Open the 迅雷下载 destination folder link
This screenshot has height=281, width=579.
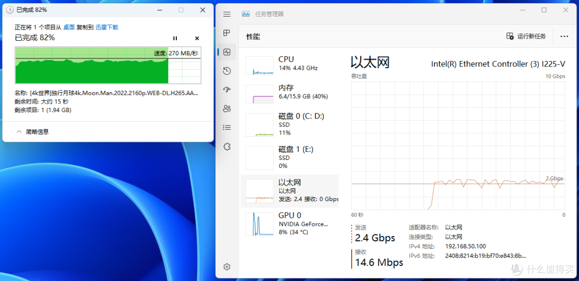pyautogui.click(x=107, y=27)
